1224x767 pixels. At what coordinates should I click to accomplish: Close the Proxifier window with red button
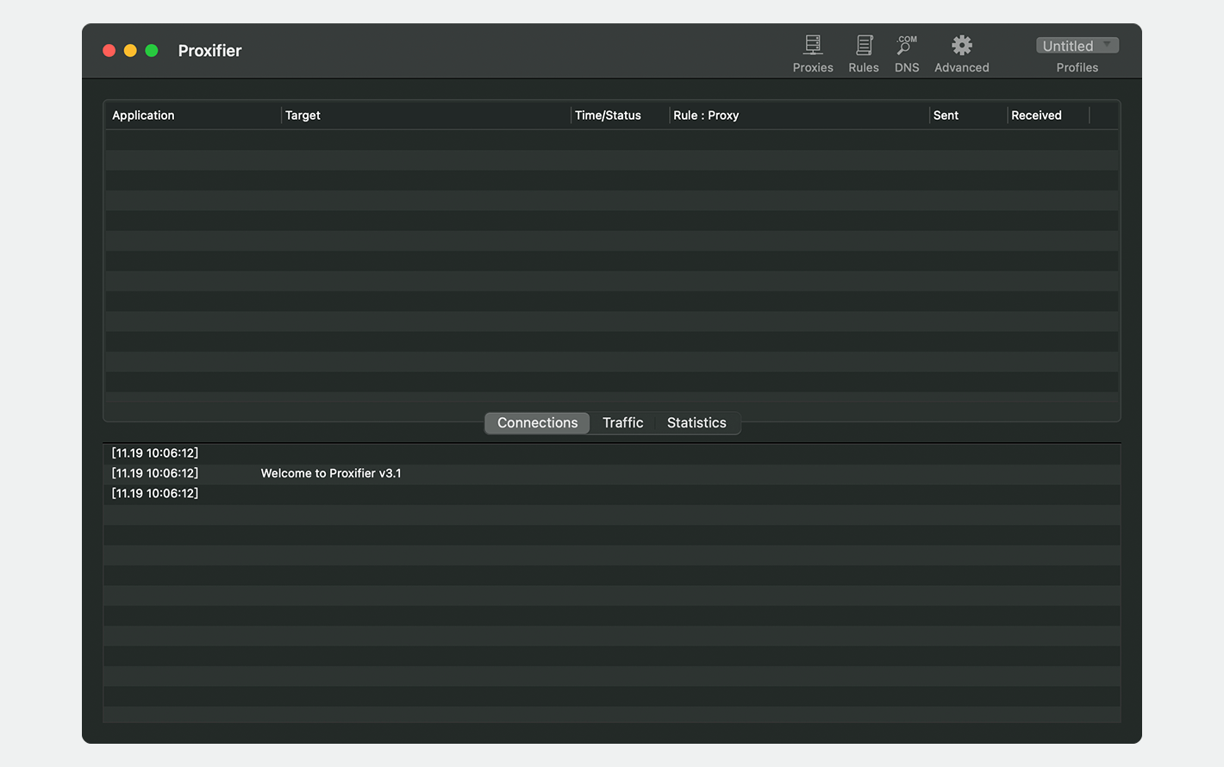pos(109,51)
